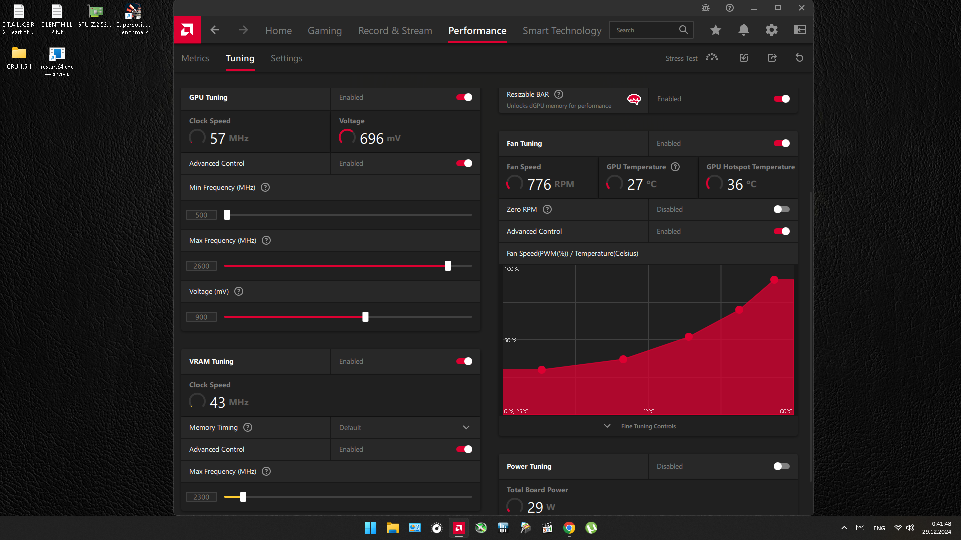Open the Memory Timing dropdown

tap(405, 428)
